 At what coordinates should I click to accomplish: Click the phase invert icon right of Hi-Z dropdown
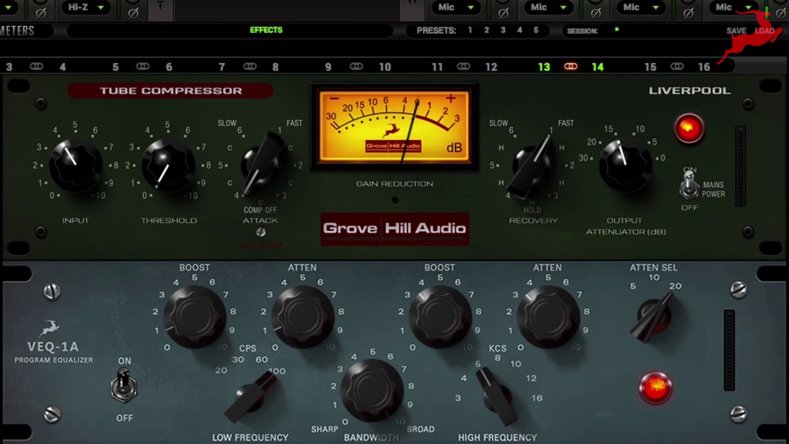click(133, 12)
